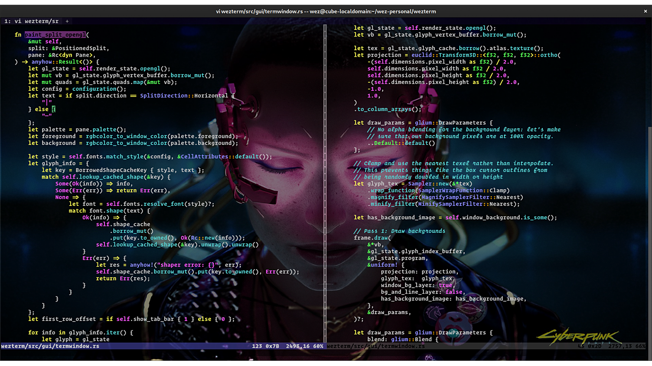The width and height of the screenshot is (652, 366).
Task: Click the plus button to open a new tab
Action: point(67,21)
